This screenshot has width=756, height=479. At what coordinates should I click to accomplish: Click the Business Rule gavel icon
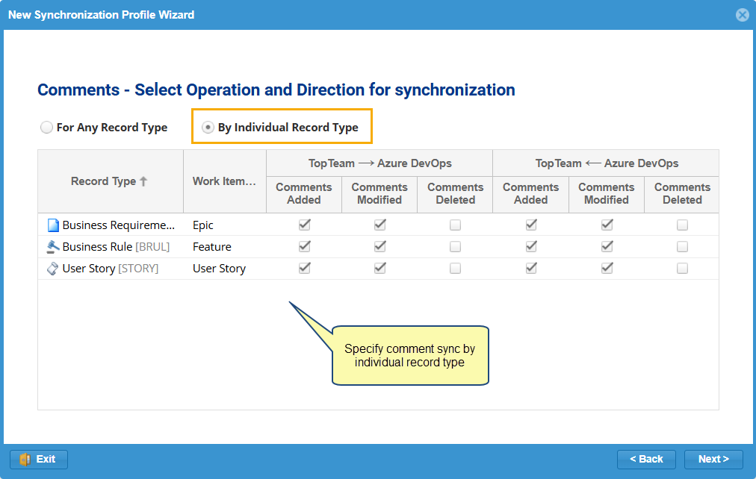pos(52,247)
